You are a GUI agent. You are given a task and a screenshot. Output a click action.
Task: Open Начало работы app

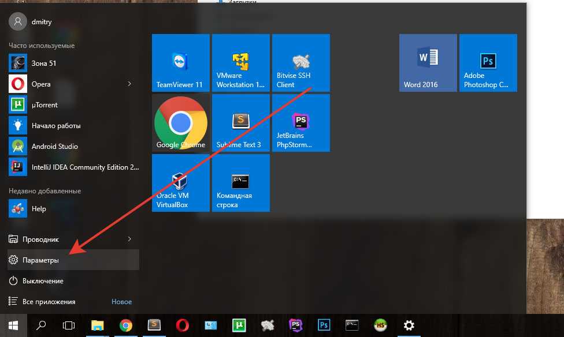[73, 126]
